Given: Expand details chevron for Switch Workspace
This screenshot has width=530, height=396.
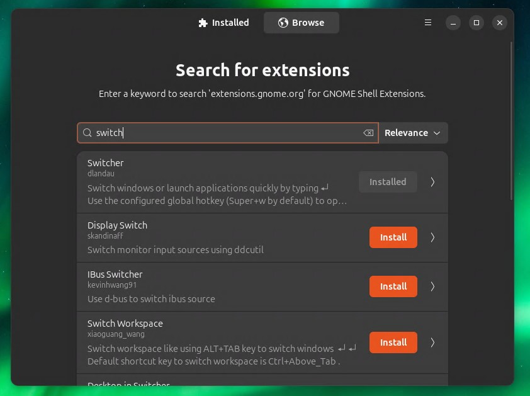Looking at the screenshot, I should [432, 342].
